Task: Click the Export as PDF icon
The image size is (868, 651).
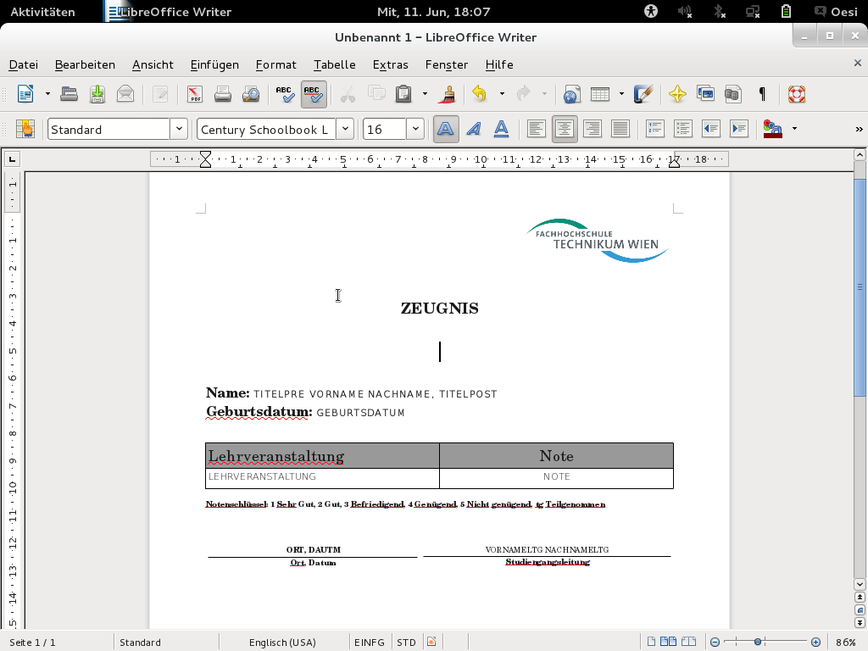Action: [x=195, y=94]
